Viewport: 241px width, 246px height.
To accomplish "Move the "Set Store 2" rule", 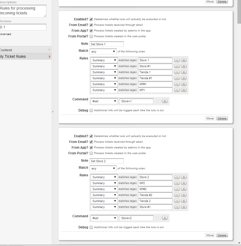I will click(210, 235).
